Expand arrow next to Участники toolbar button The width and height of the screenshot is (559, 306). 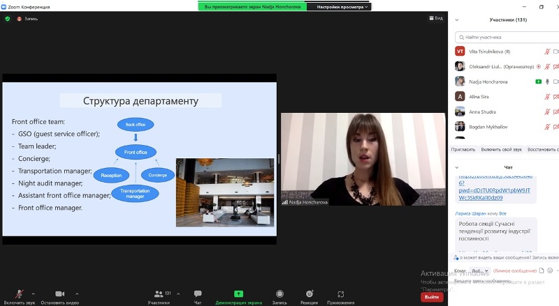point(178,294)
